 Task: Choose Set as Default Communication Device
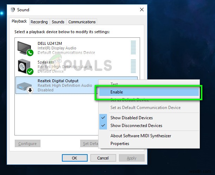pos(149,108)
